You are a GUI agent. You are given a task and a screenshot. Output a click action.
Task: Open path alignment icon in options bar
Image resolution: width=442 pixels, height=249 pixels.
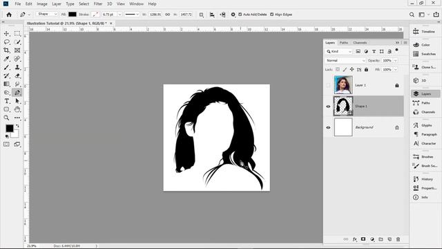click(212, 15)
